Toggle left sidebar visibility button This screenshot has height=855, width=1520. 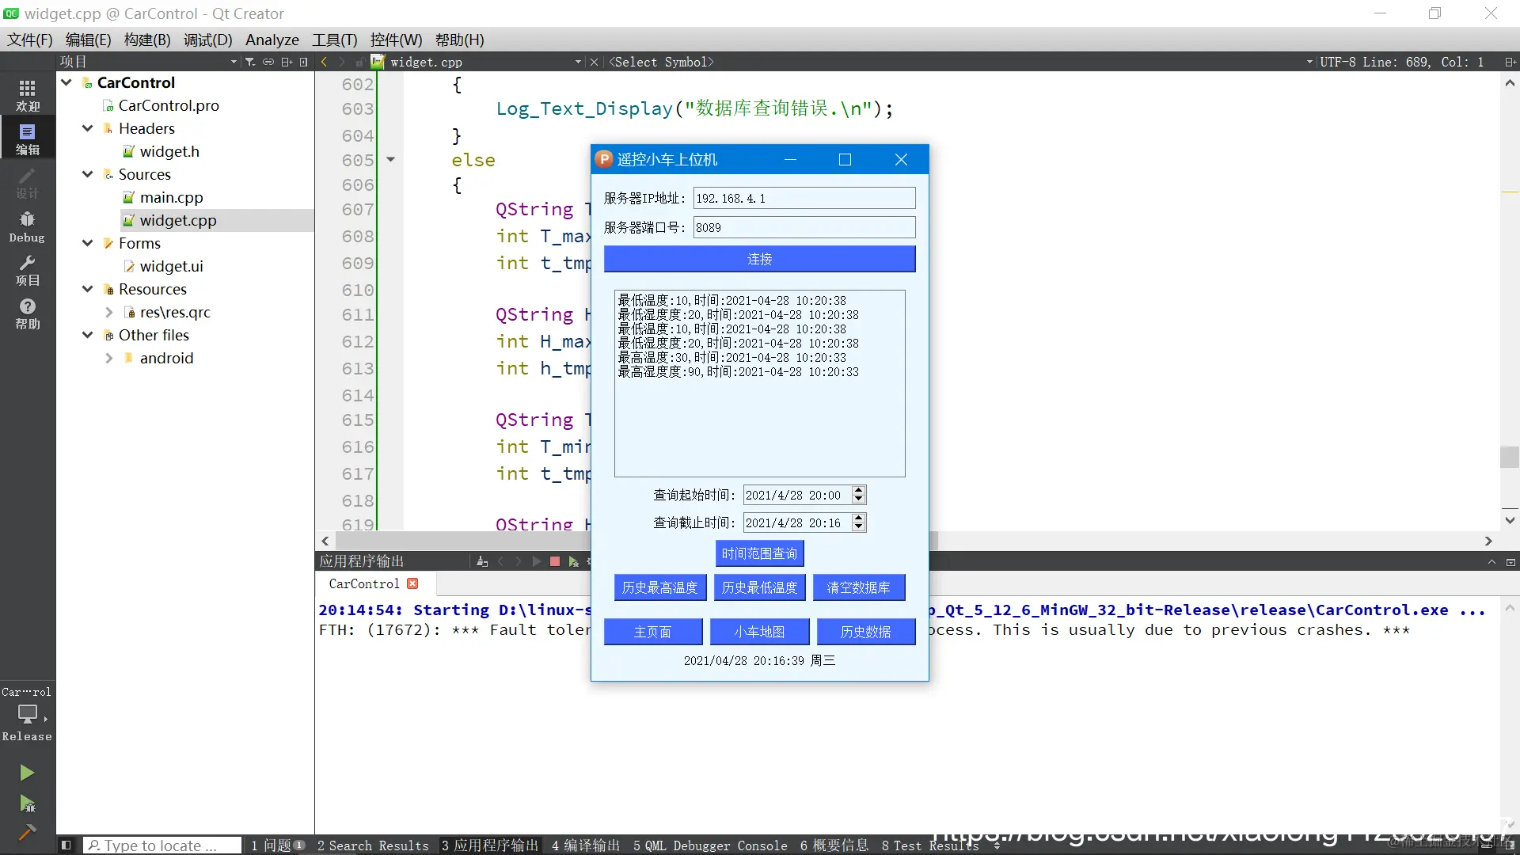[x=66, y=845]
